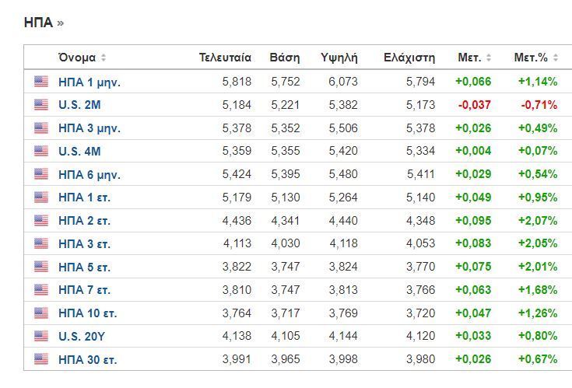Click the flag icon beside U.S. 20Y
572x388 pixels.
[x=41, y=336]
